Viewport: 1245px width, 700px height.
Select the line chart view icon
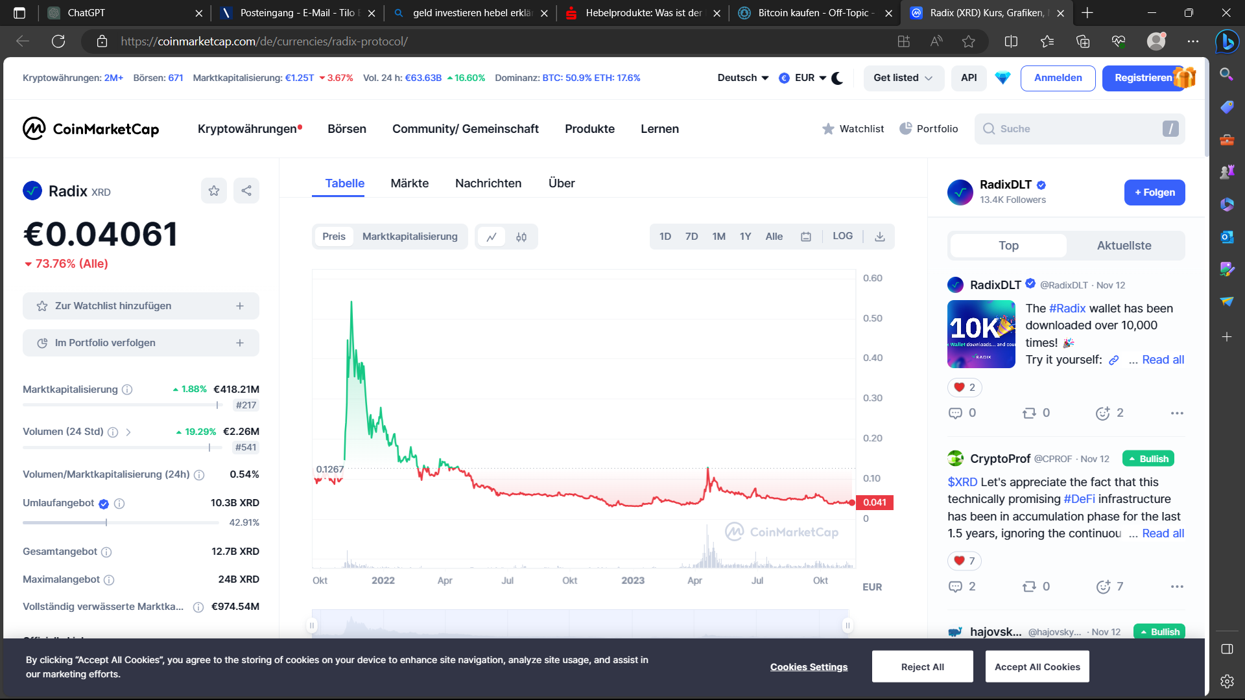coord(492,237)
